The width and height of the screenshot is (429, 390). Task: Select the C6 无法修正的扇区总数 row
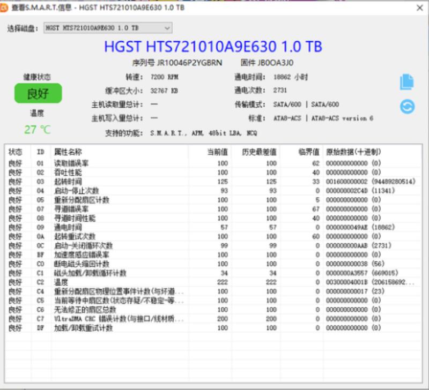tap(213, 310)
